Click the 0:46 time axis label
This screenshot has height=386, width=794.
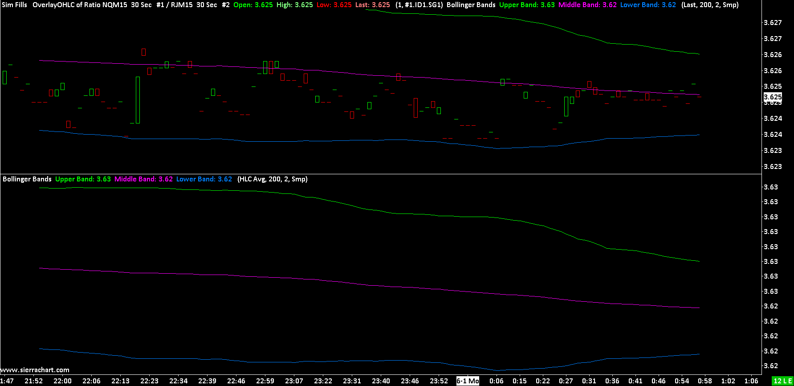[659, 381]
